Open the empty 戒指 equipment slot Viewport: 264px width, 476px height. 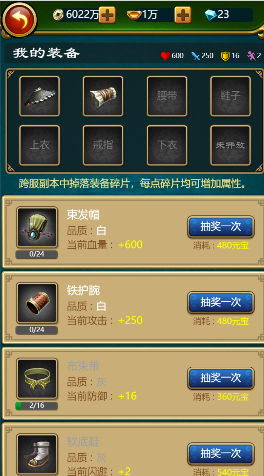(x=103, y=145)
